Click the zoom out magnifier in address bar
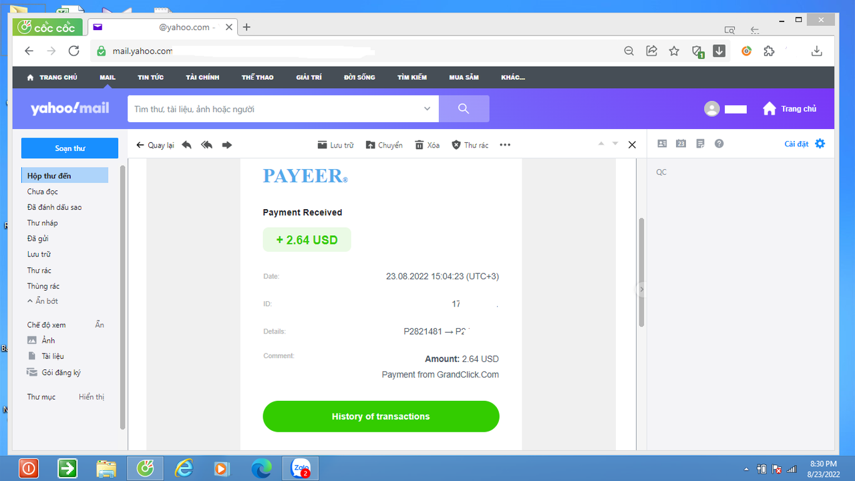The image size is (855, 481). pos(629,51)
